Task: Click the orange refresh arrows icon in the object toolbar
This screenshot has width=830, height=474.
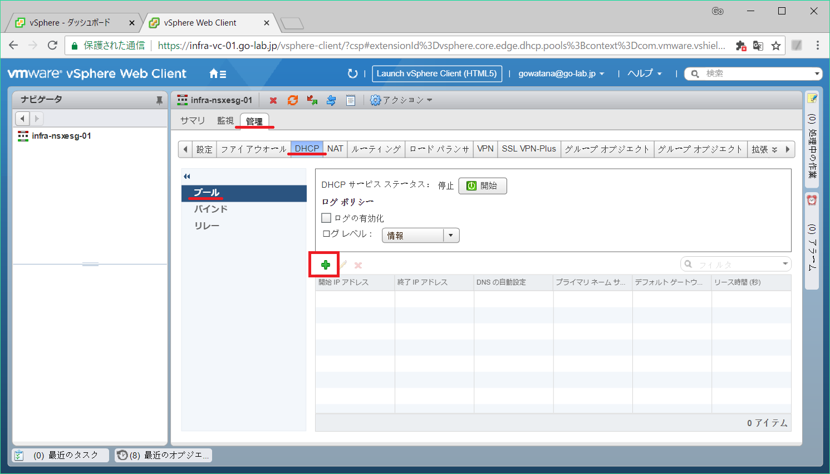Action: click(x=293, y=100)
